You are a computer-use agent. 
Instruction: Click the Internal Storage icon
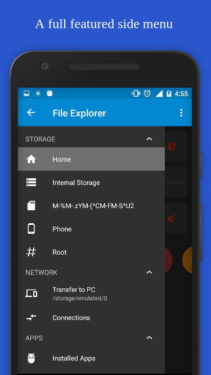coord(32,183)
